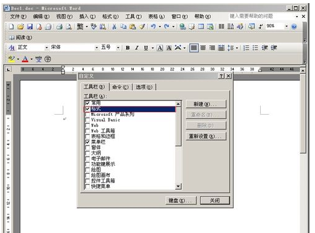315x233 pixels.
Task: Expand the line spacing dropdown arrow
Action: (x=237, y=48)
